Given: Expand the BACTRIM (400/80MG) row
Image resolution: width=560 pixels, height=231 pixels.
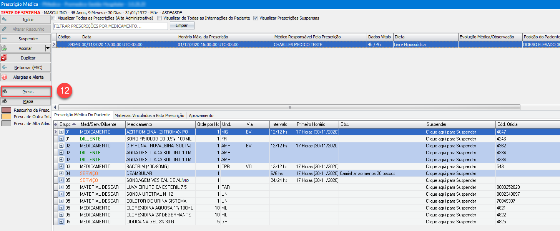Looking at the screenshot, I should click(61, 167).
